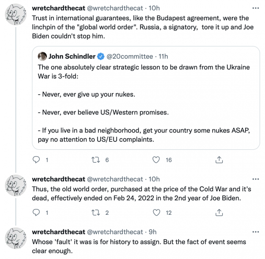The height and width of the screenshot is (259, 265).
Task: Click wretchardthecat avatar on first tweet
Action: tap(16, 17)
